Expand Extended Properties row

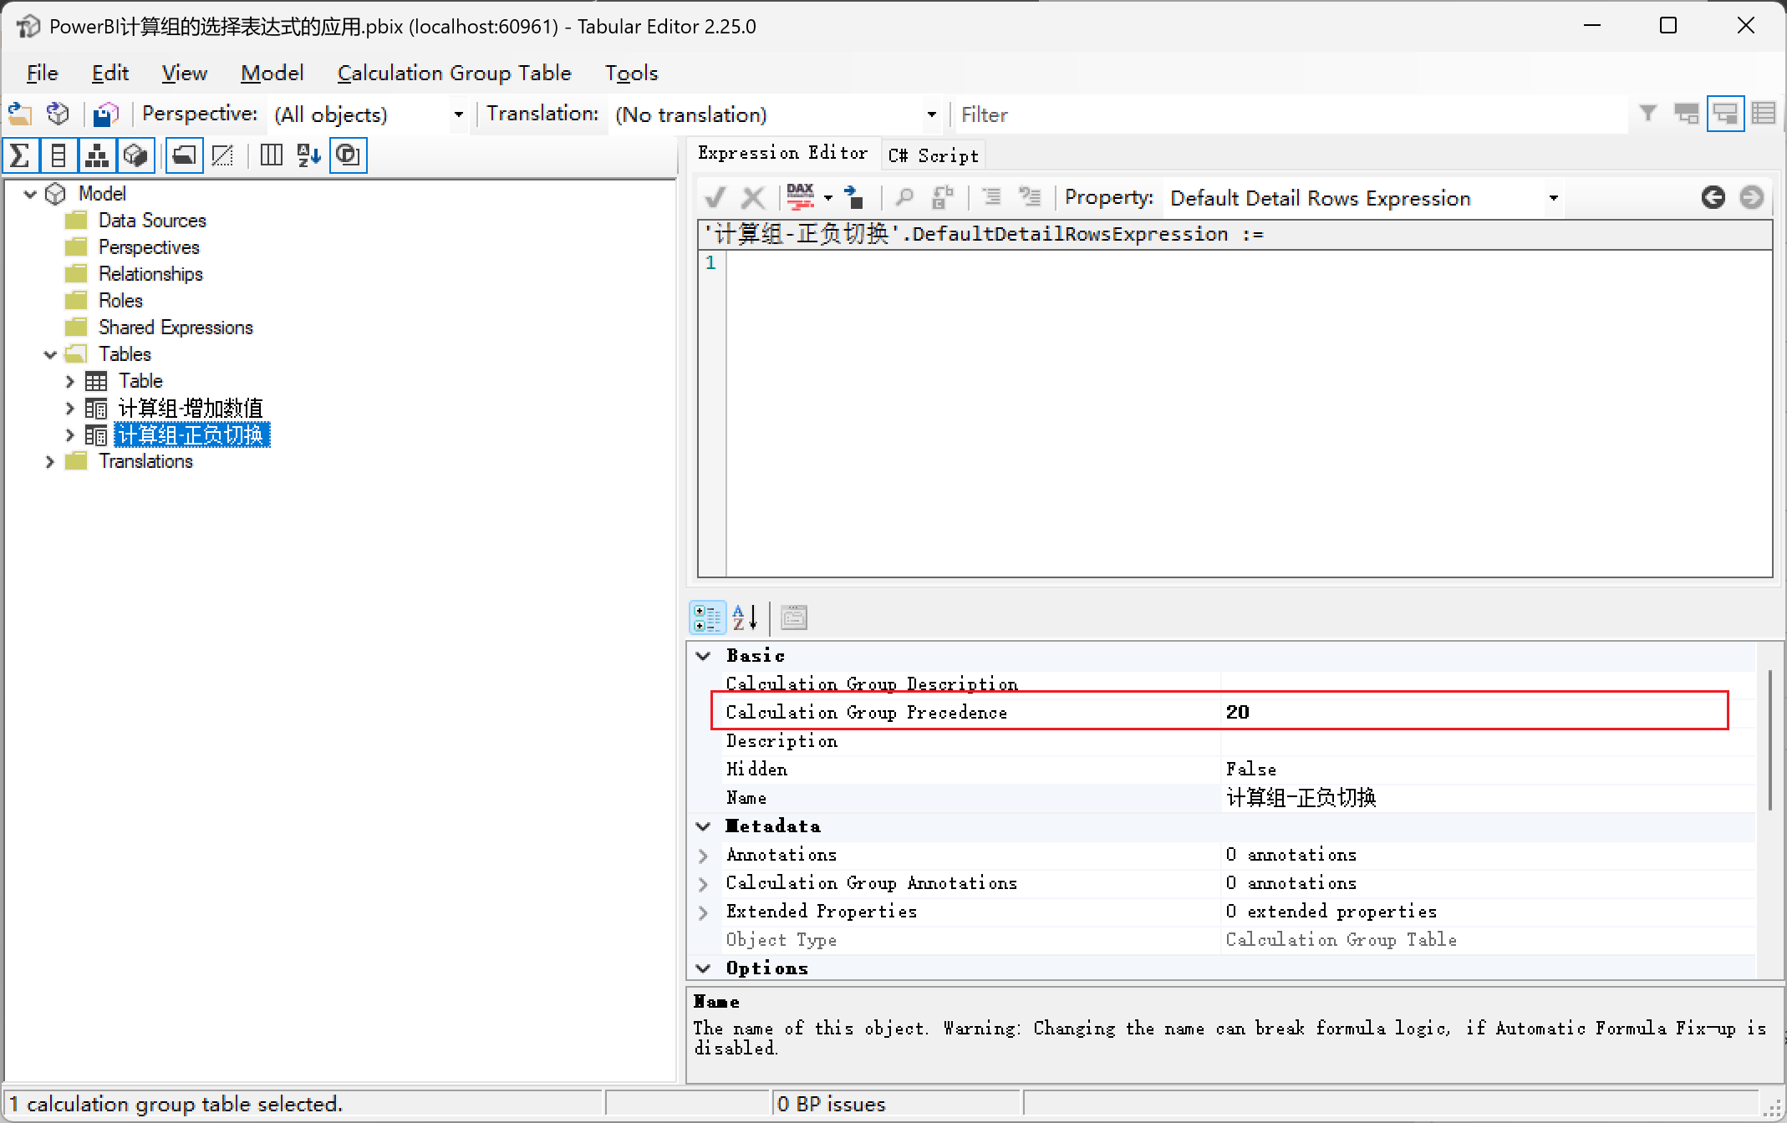coord(704,912)
